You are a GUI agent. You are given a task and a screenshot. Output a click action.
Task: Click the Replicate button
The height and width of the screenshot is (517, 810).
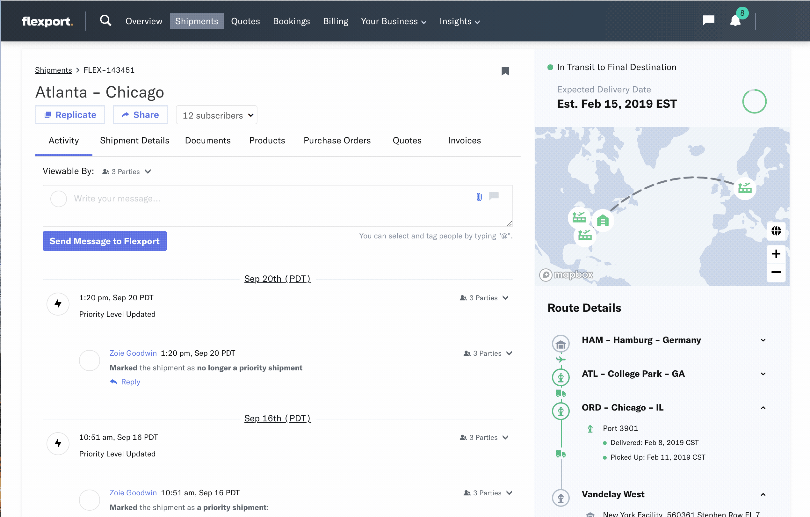coord(70,115)
